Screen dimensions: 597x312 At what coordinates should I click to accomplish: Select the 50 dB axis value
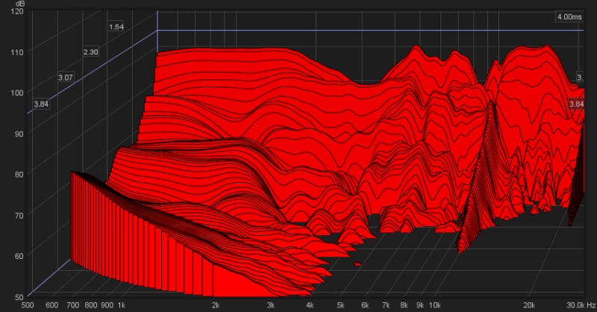point(19,297)
